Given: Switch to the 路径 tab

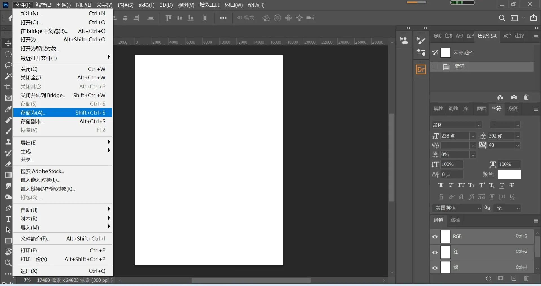Looking at the screenshot, I should point(455,220).
